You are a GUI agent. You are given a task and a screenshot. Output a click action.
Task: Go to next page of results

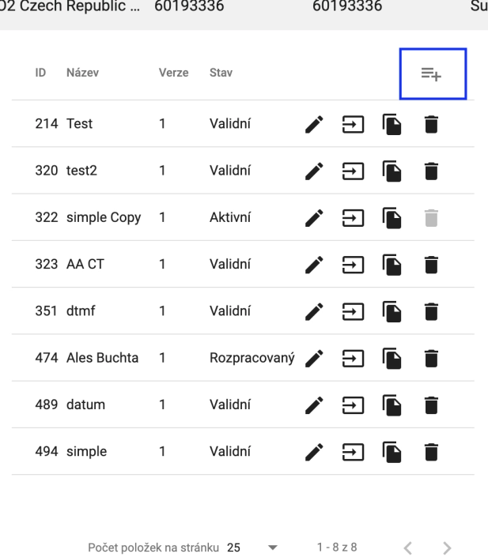(448, 525)
